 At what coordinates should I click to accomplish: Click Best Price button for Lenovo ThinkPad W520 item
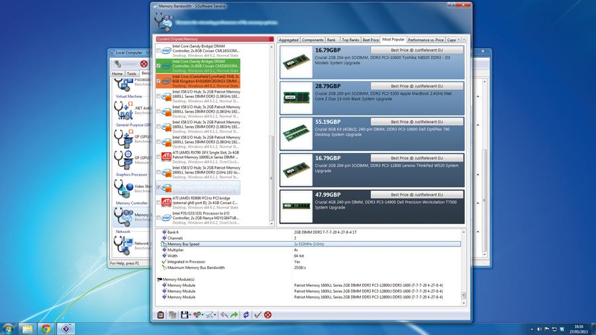coord(417,158)
